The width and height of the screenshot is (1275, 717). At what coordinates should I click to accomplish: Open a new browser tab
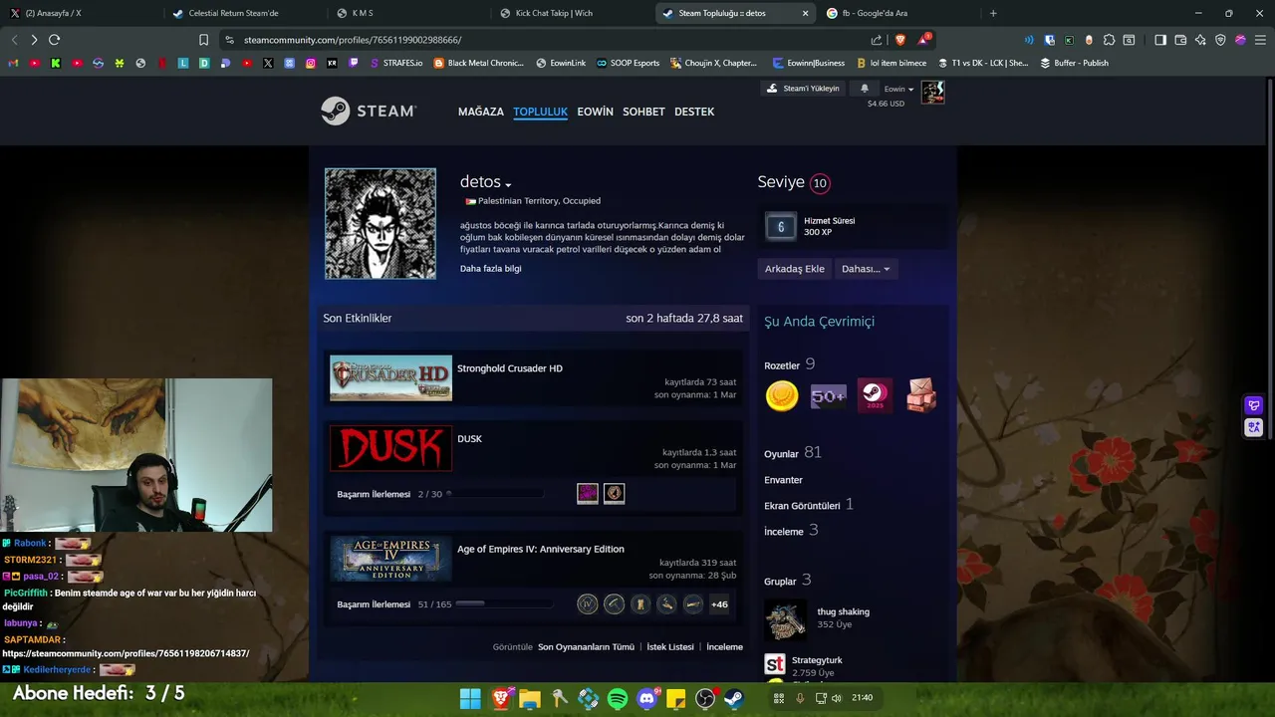(x=993, y=13)
